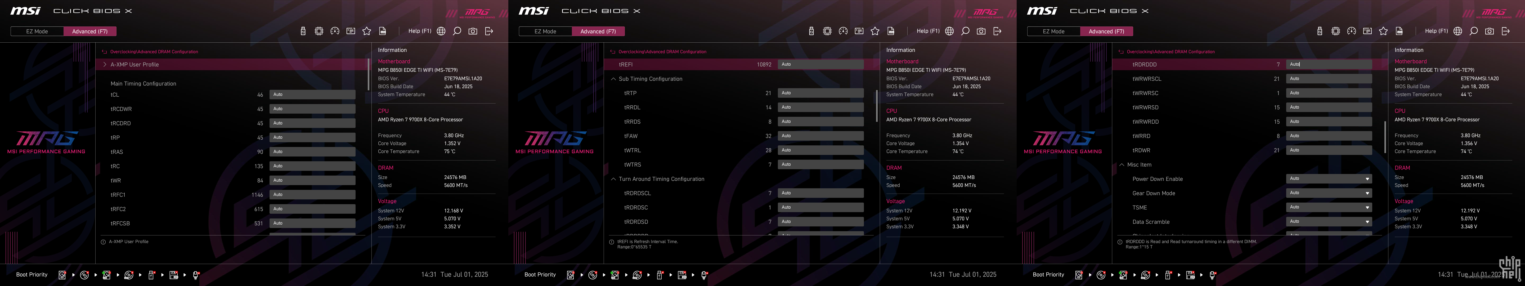
Task: Open M-Flash USB icon in right BIOS screen
Action: pos(1320,32)
